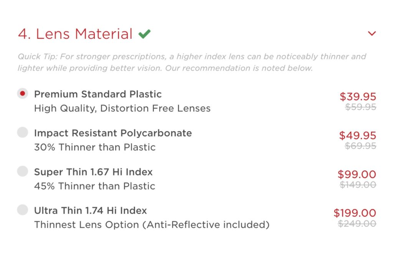Collapse the Lens Material section chevron

click(x=372, y=33)
